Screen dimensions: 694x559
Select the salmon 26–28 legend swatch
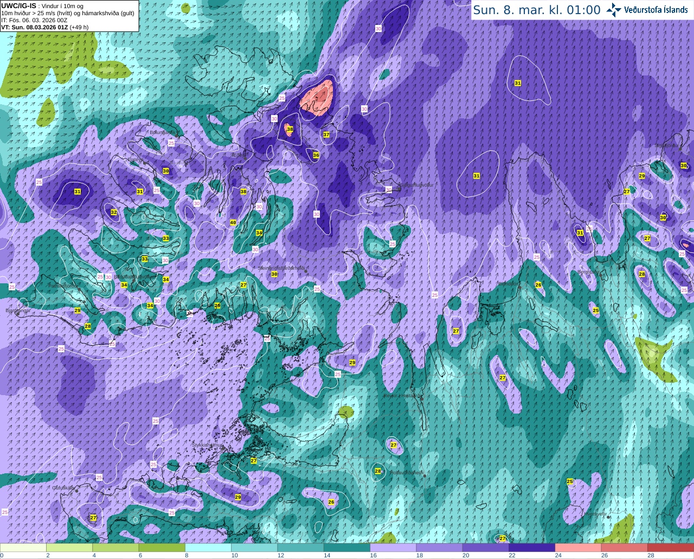point(625,547)
